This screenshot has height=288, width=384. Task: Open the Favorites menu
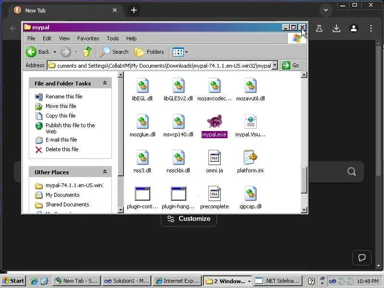point(88,38)
